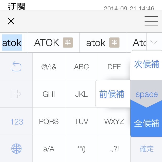This screenshot has height=162, width=162.
Task: Tap the cursor-move arrow key icon
Action: tap(16, 94)
